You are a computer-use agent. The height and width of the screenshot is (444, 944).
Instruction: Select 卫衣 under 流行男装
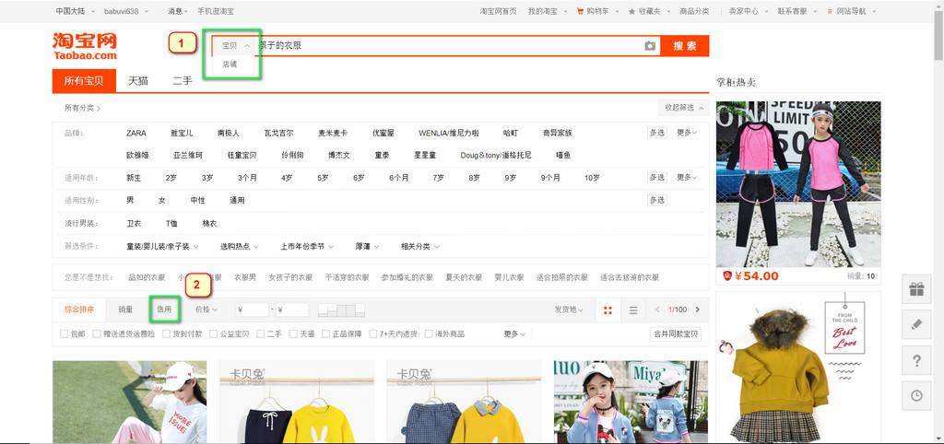pyautogui.click(x=134, y=223)
